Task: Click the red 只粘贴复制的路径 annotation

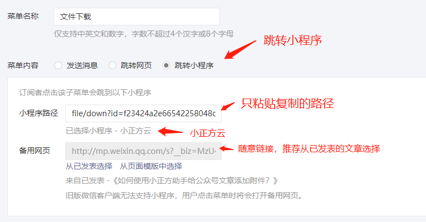Action: [288, 104]
